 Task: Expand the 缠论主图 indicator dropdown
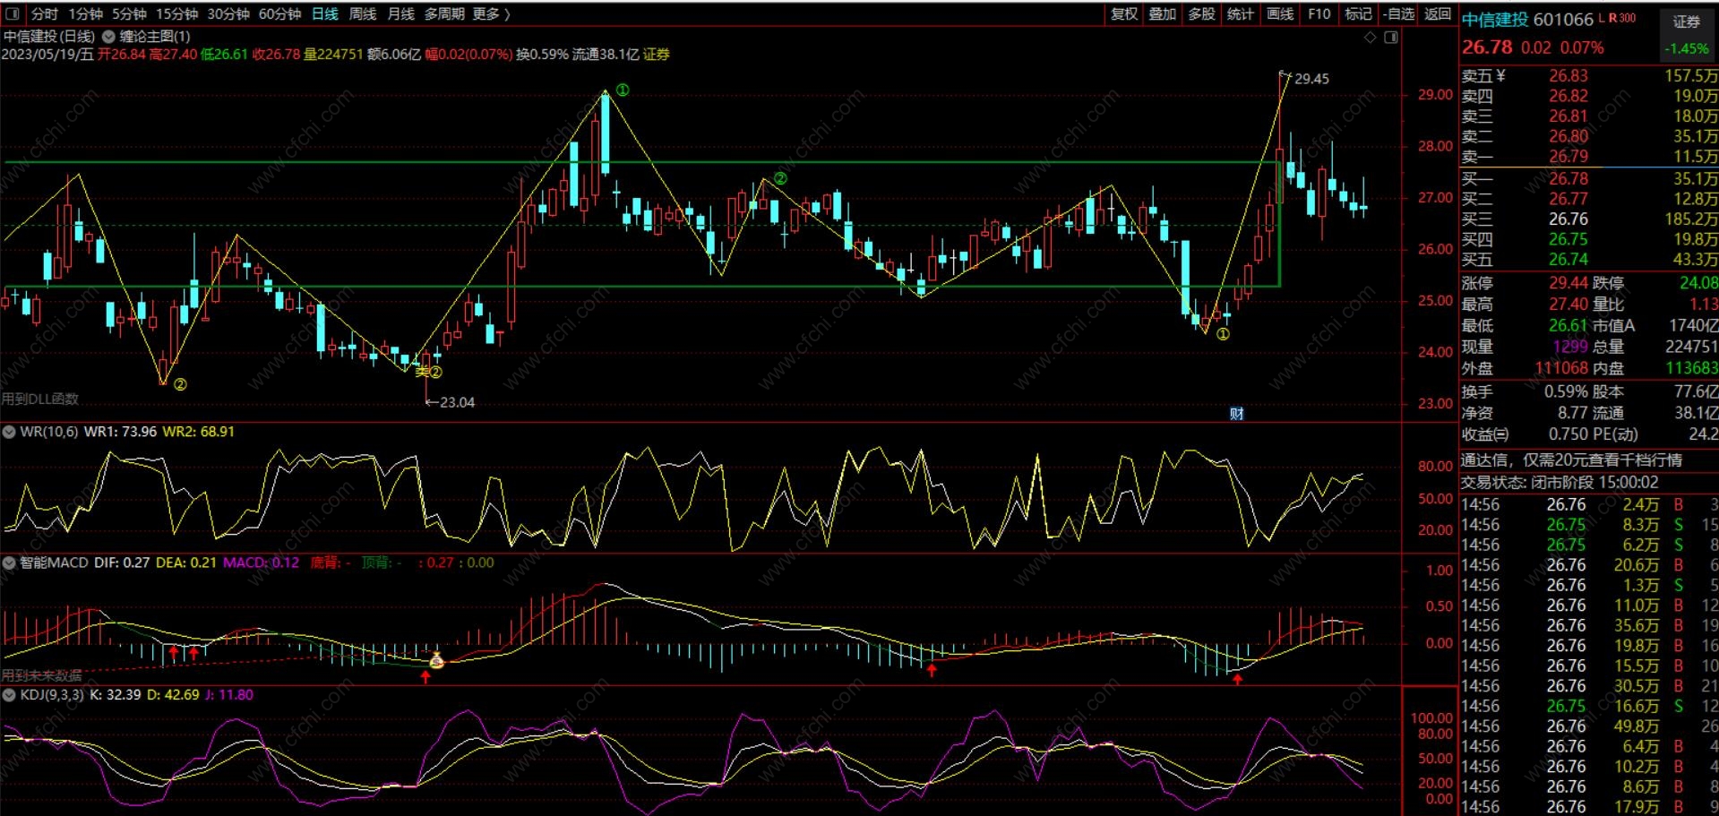(108, 37)
